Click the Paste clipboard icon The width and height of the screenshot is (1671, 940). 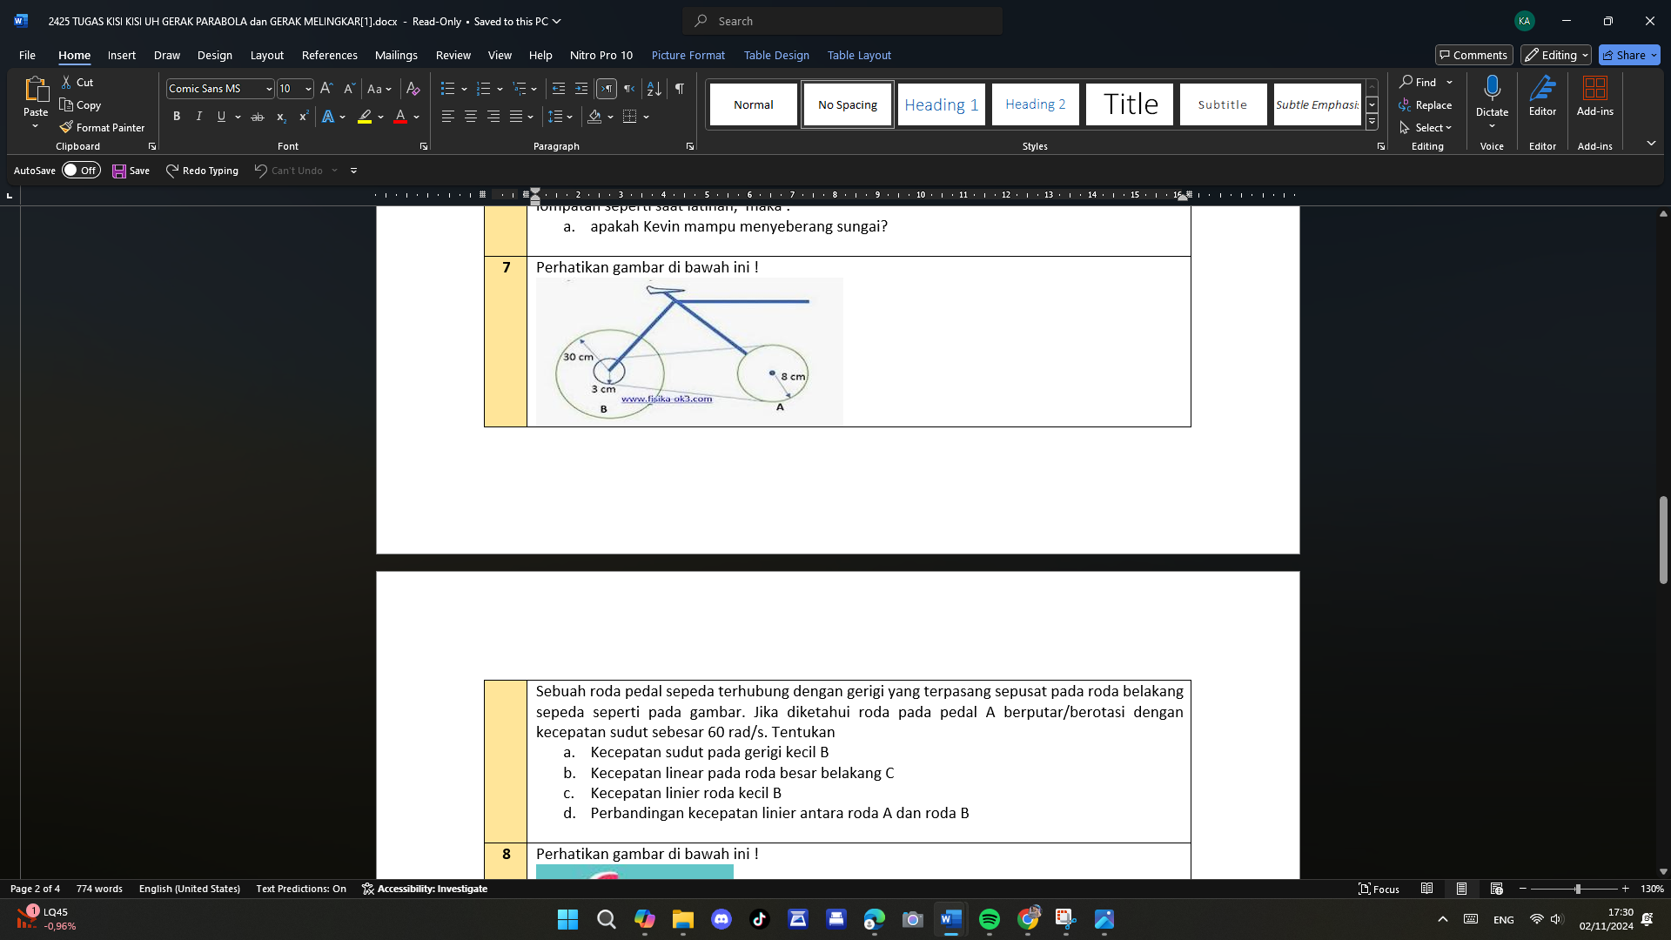pyautogui.click(x=36, y=89)
